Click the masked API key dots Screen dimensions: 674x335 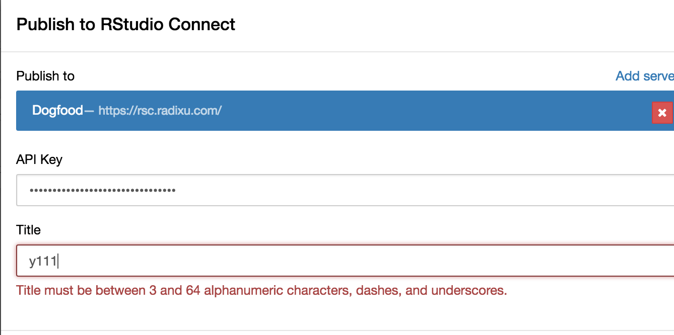tap(101, 190)
